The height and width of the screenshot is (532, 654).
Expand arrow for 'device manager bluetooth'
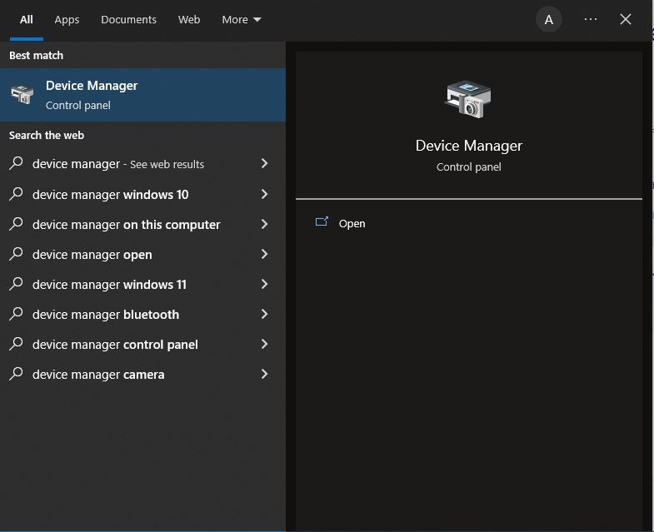coord(264,314)
